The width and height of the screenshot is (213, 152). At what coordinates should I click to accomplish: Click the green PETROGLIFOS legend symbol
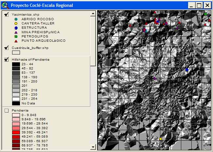click(x=16, y=36)
